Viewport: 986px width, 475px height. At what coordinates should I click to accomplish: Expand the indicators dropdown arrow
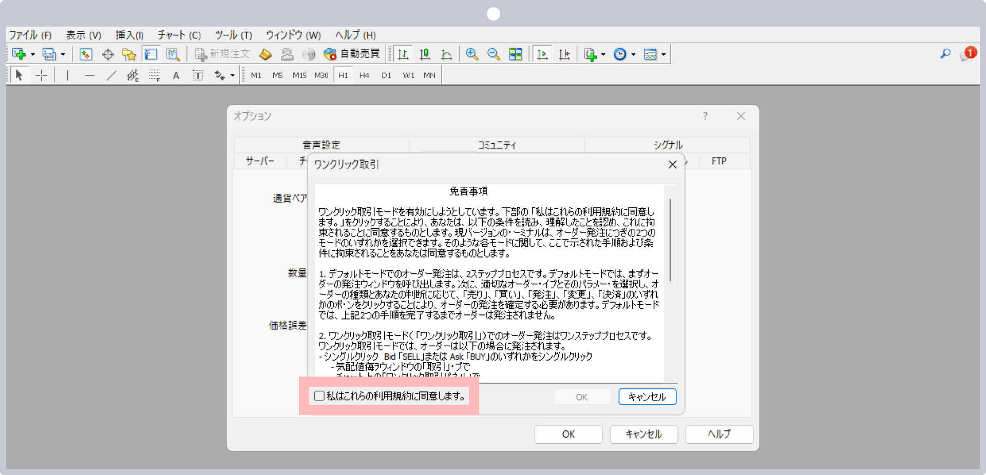(603, 54)
